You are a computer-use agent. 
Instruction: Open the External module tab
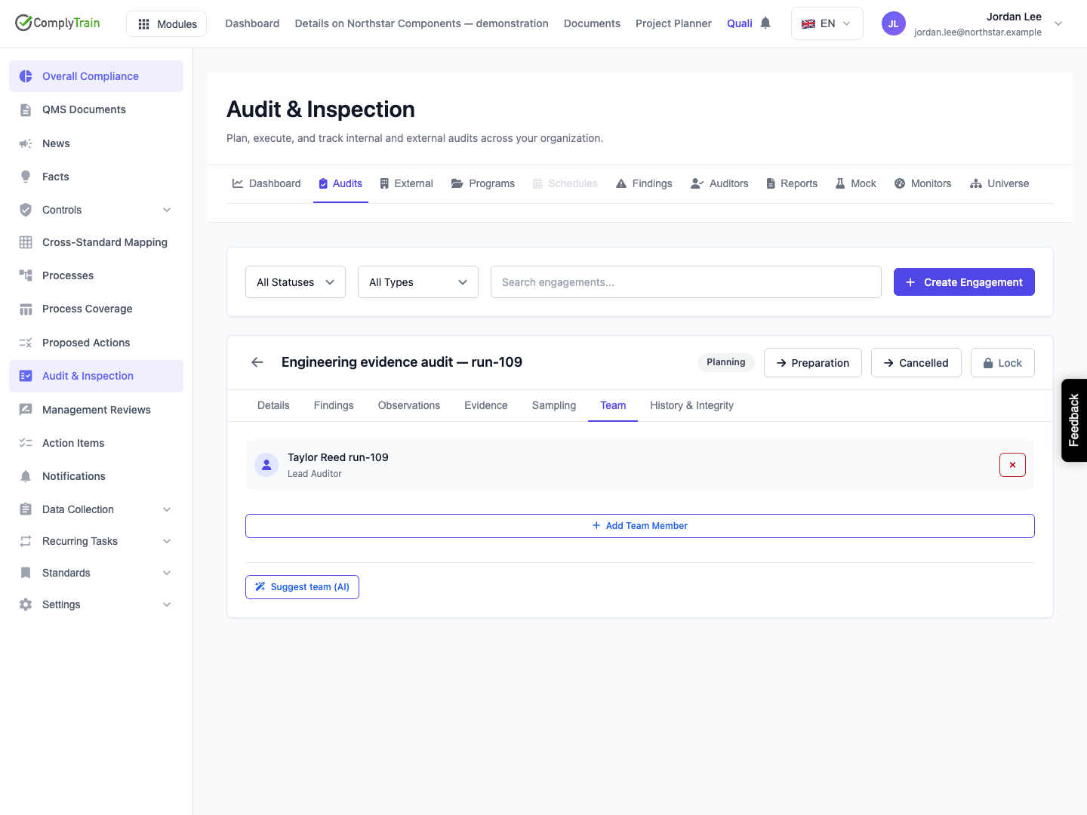[406, 183]
